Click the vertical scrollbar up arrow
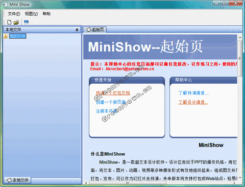Viewport: 245px width, 187px height. (240, 38)
